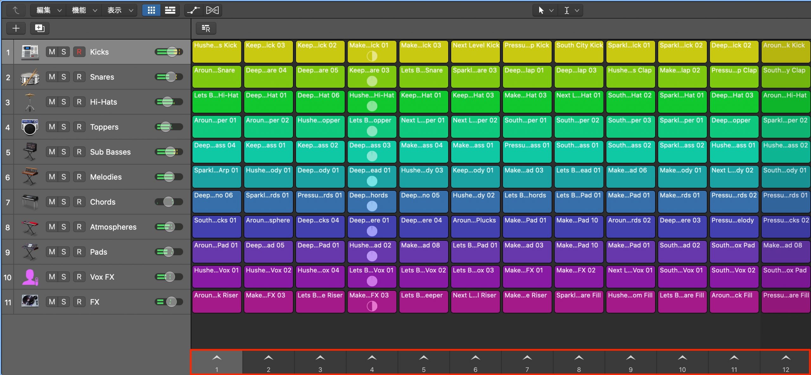Image resolution: width=811 pixels, height=375 pixels.
Task: Click the quantize start icon above grid
Action: click(206, 29)
